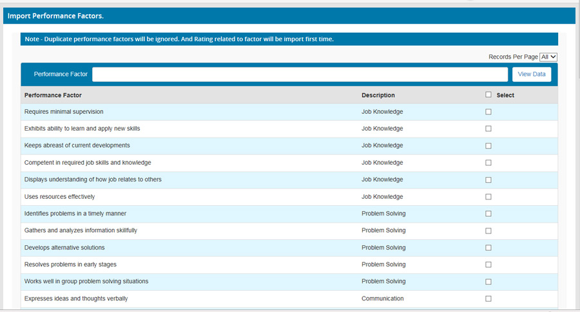
Task: Click Expresses ideas and thoughts verbally text
Action: [x=76, y=298]
